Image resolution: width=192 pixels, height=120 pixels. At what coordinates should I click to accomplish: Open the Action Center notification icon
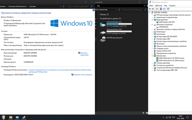tap(188, 117)
